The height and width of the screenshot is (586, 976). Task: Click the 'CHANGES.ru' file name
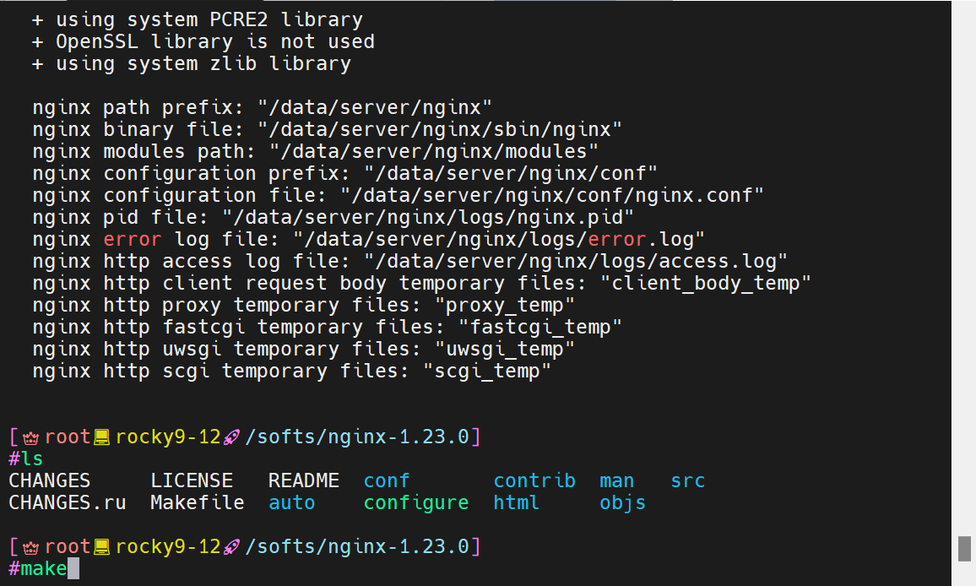(68, 502)
